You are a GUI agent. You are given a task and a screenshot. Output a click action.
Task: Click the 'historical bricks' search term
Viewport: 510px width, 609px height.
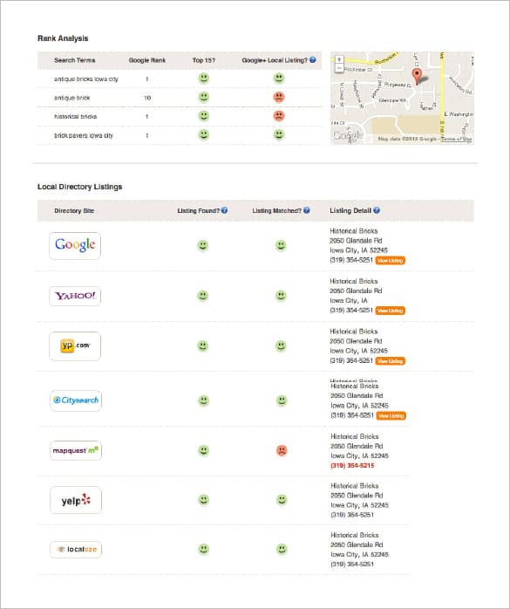(75, 117)
